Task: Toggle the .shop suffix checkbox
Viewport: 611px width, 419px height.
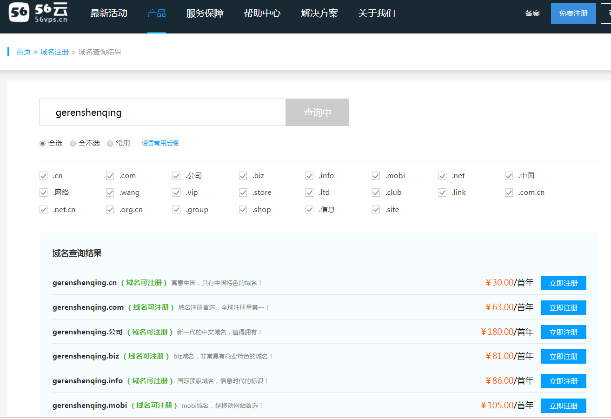Action: tap(243, 210)
